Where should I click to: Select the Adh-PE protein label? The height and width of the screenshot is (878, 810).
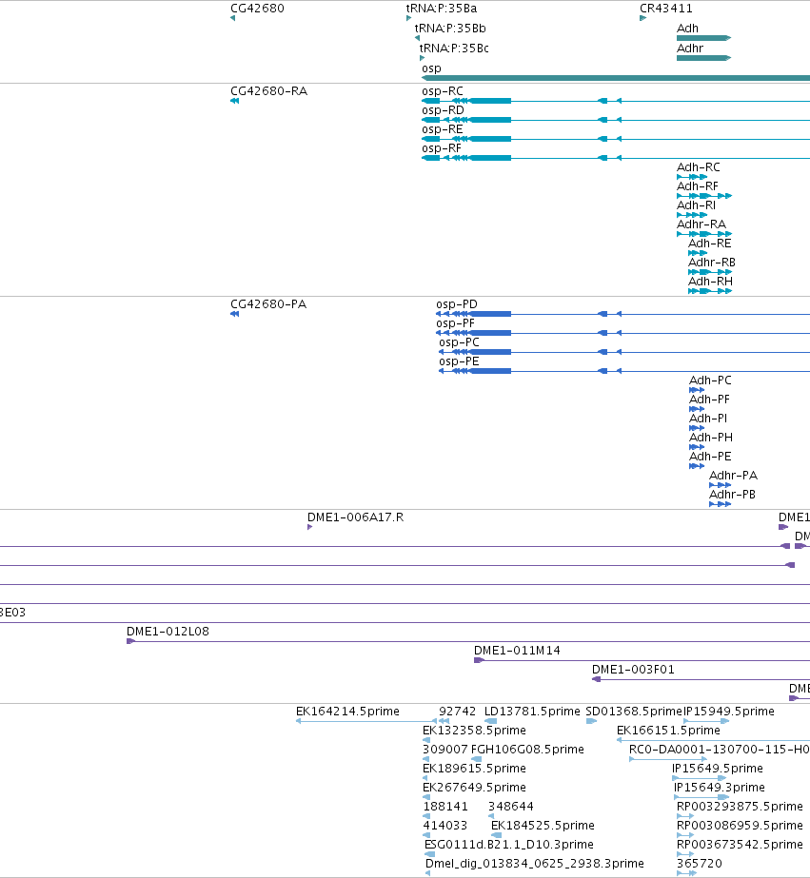pyautogui.click(x=710, y=457)
